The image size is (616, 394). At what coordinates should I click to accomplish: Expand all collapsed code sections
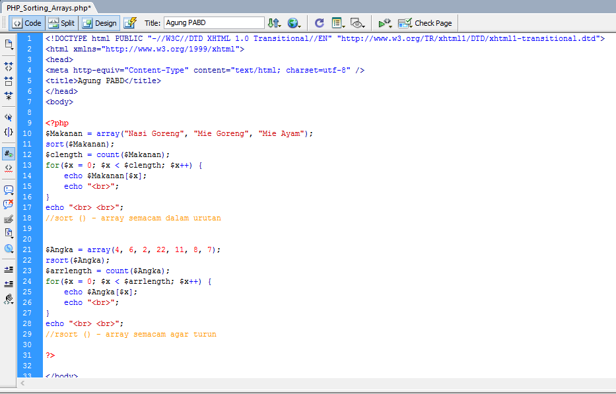(x=9, y=96)
